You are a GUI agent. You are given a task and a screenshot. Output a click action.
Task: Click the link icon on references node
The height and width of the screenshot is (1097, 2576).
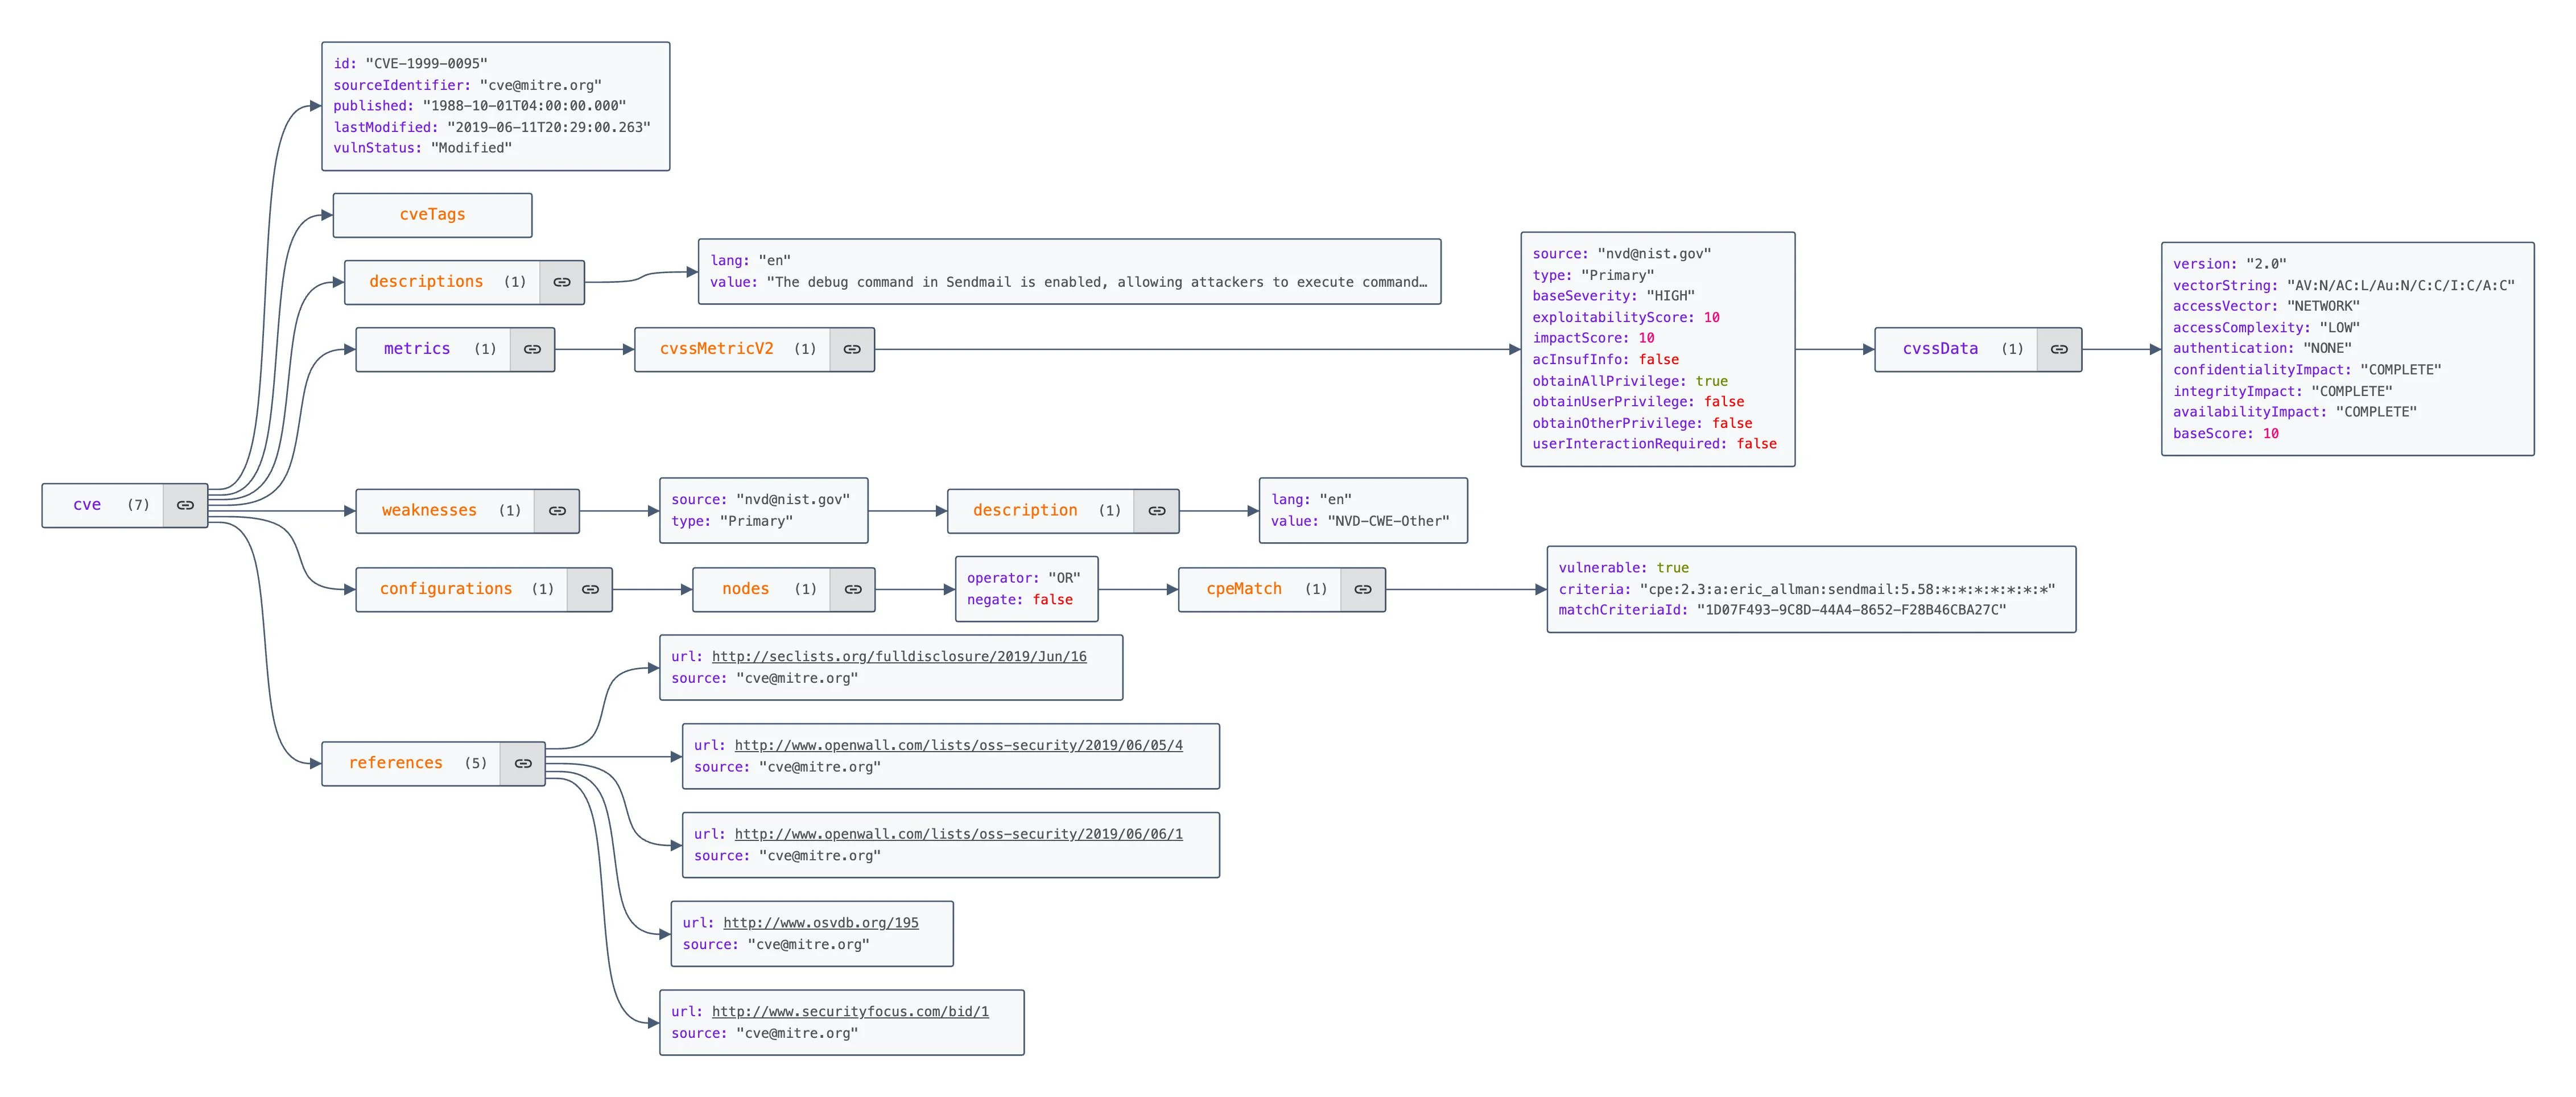(523, 763)
